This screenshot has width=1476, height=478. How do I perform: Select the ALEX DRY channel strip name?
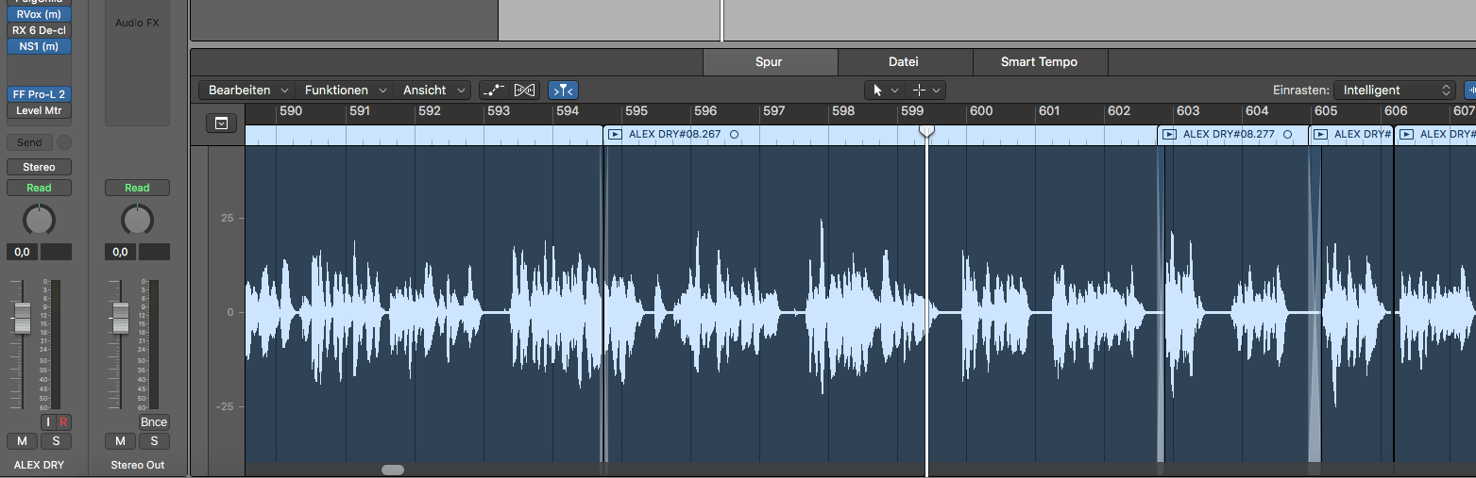pyautogui.click(x=39, y=465)
